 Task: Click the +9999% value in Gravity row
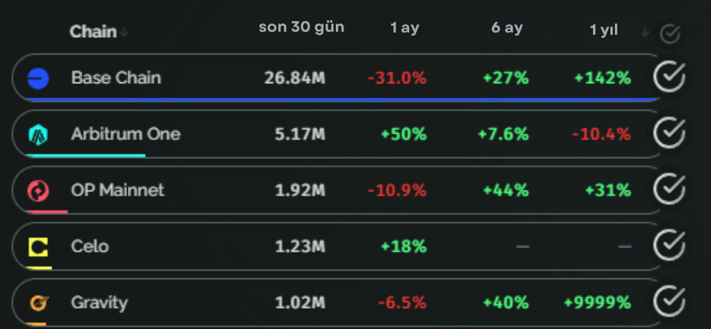[598, 303]
